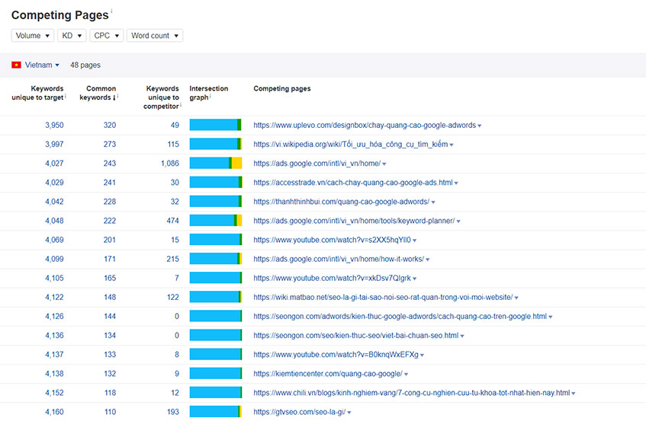Open the Volume filter dropdown
The height and width of the screenshot is (421, 646).
[33, 36]
